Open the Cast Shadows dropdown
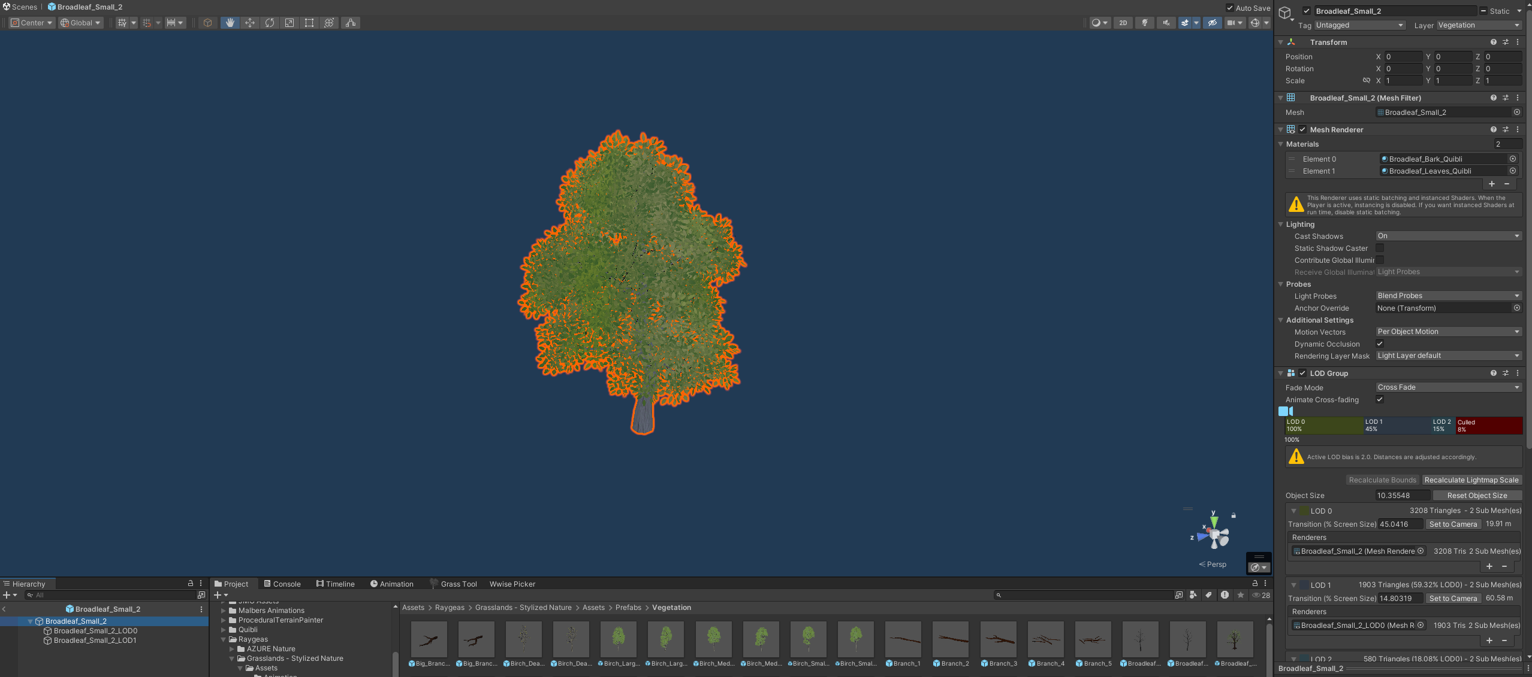 (1448, 236)
